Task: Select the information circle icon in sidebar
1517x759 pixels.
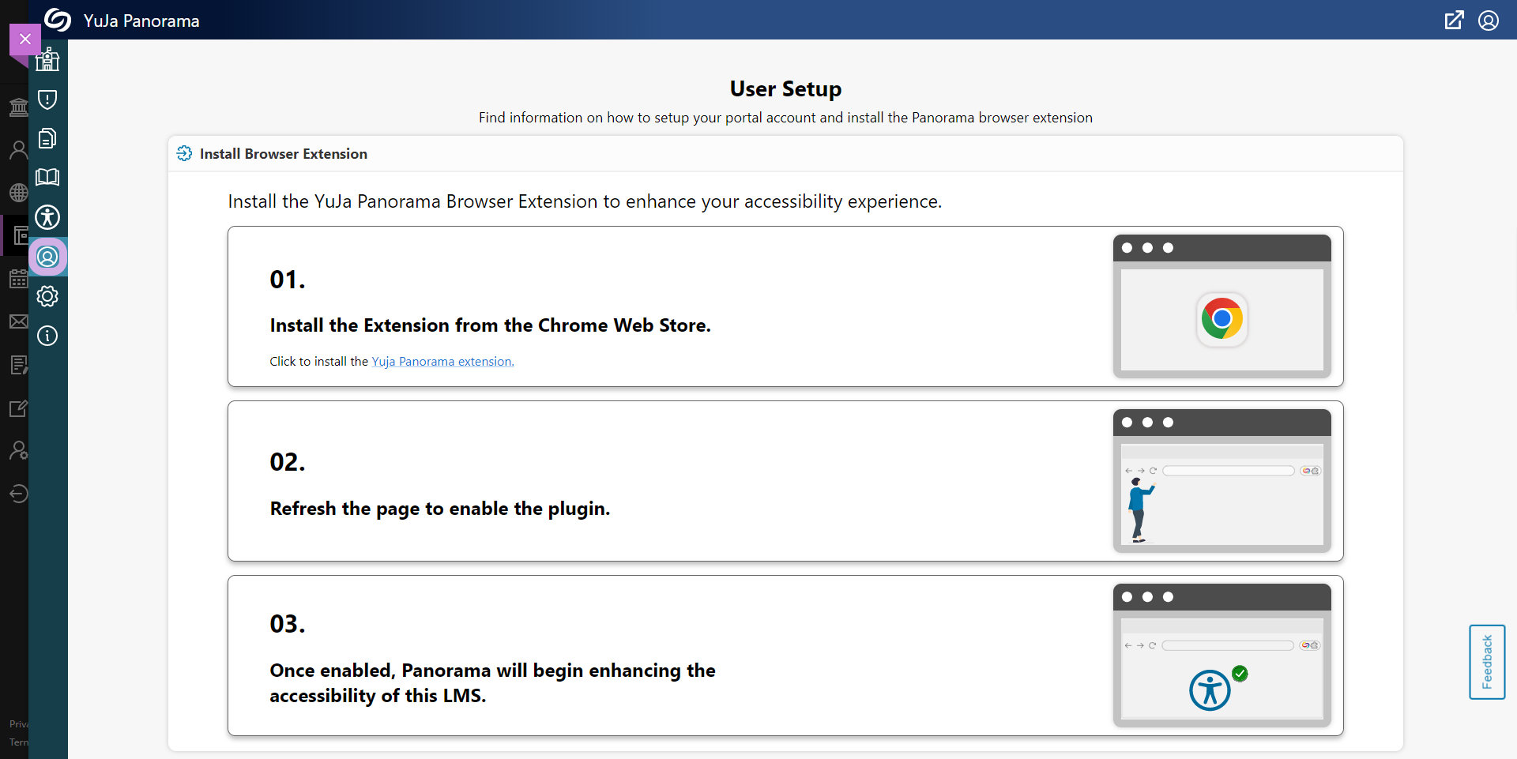Action: pyautogui.click(x=47, y=336)
